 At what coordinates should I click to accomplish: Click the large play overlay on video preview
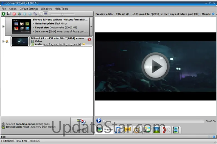(156, 66)
